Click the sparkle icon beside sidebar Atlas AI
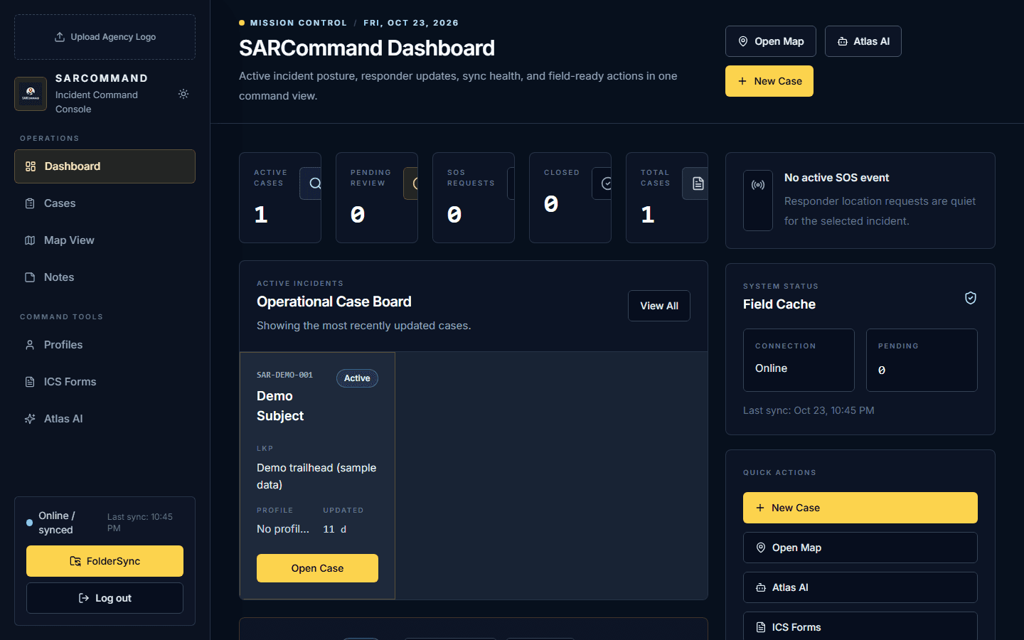This screenshot has width=1024, height=640. 30,419
